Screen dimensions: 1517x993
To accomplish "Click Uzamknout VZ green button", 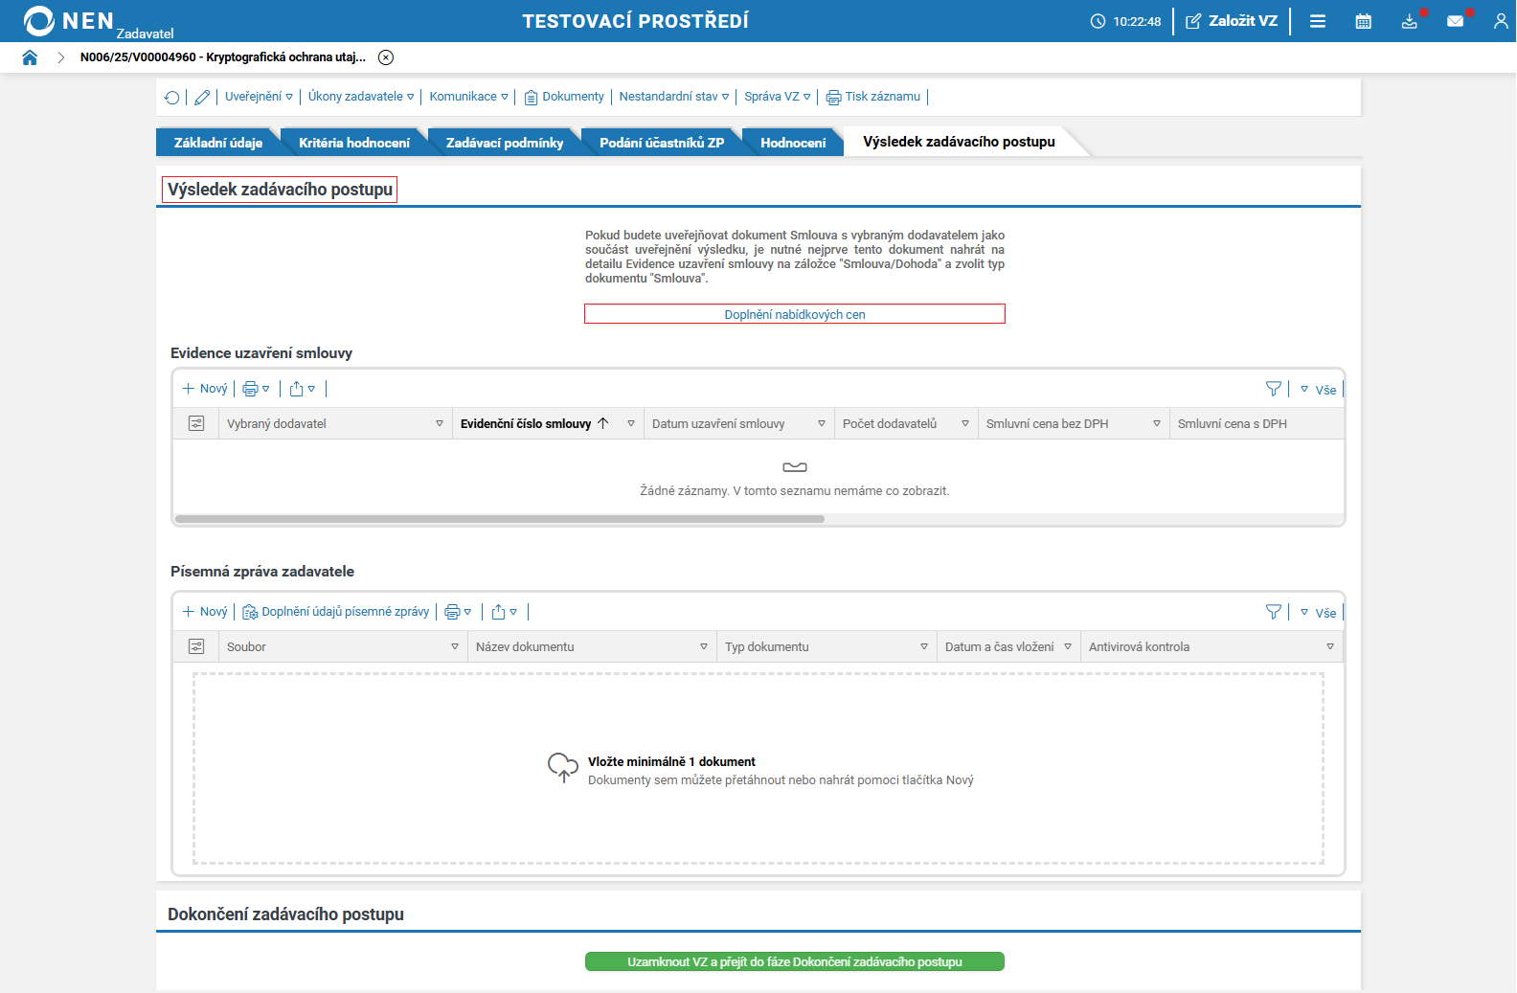I will pyautogui.click(x=794, y=961).
